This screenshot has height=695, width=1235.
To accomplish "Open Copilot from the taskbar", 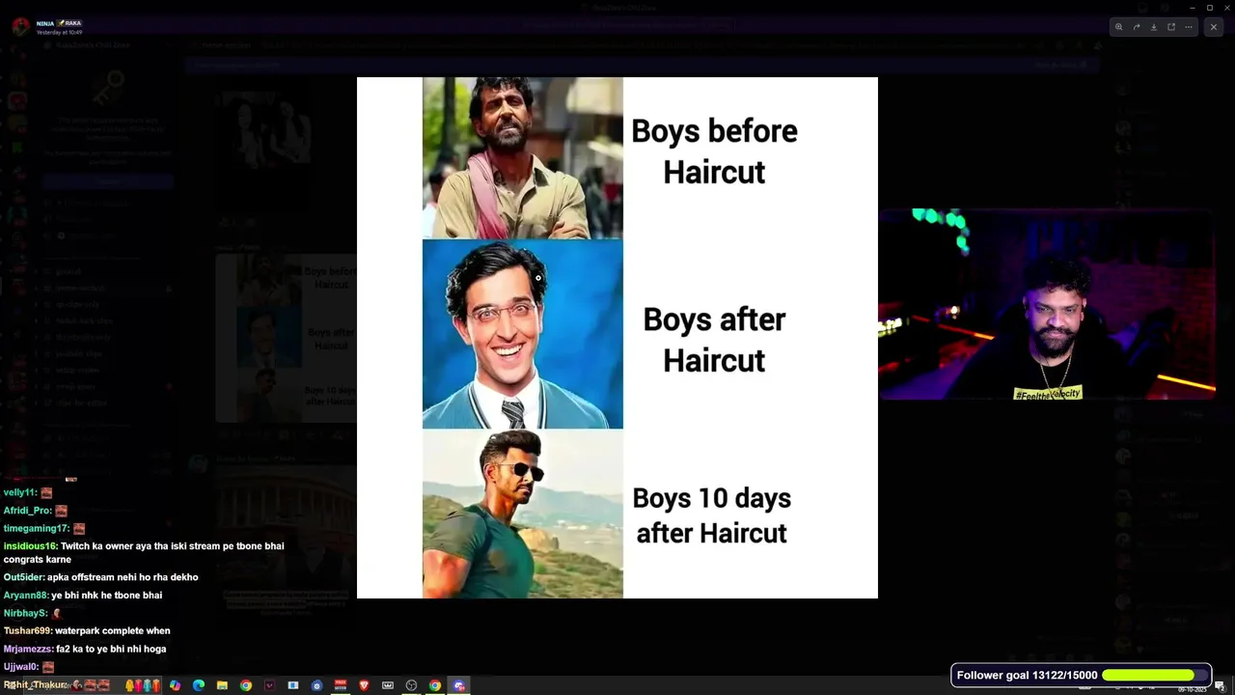I will pyautogui.click(x=175, y=685).
